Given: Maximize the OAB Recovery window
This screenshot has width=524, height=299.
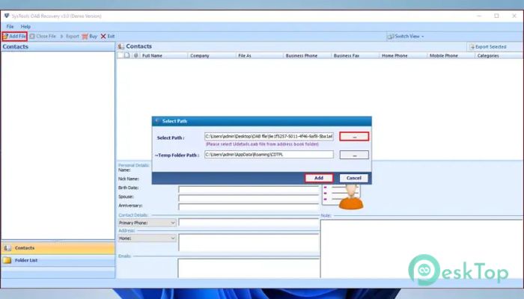Looking at the screenshot, I should (x=496, y=16).
